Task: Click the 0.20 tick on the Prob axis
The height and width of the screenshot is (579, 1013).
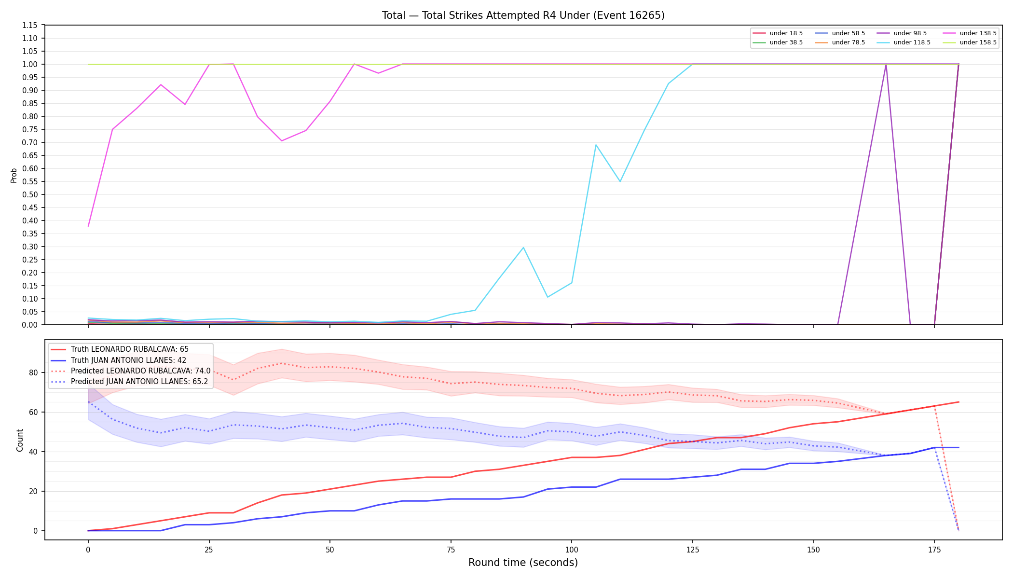Action: 30,273
